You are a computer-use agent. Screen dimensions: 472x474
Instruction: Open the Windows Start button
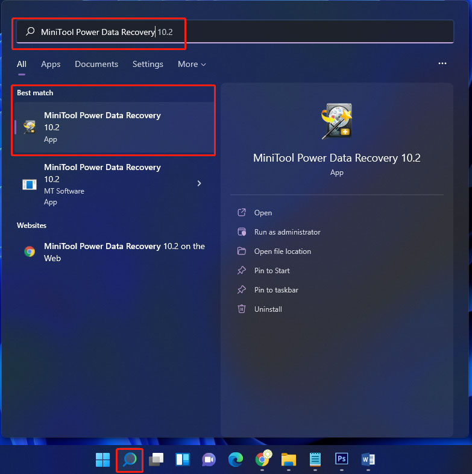[x=102, y=460]
